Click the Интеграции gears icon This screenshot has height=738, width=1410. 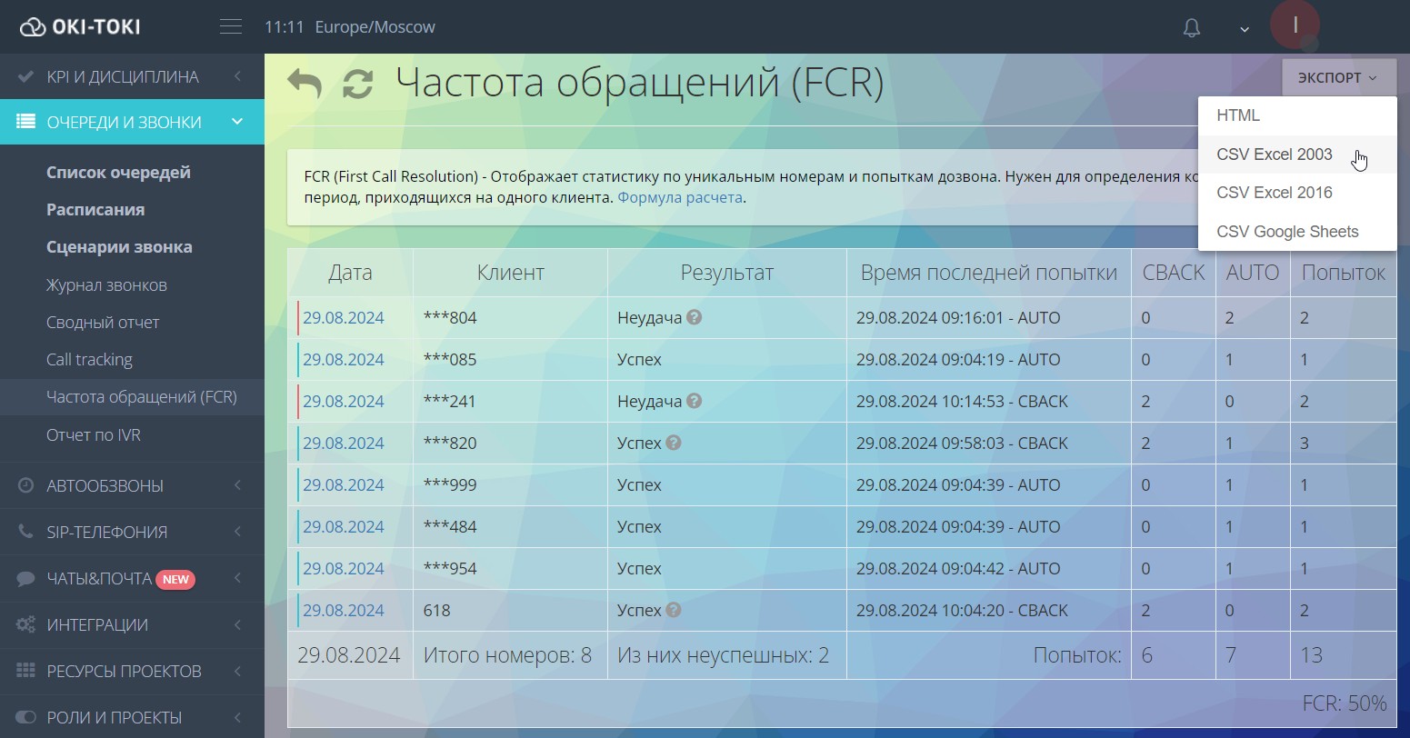pos(26,624)
